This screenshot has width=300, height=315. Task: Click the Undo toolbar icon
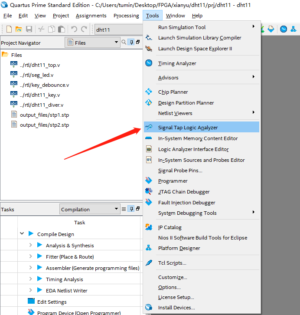click(74, 29)
